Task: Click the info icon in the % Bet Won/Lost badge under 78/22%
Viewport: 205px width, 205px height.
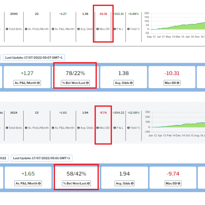Action: pos(87,83)
